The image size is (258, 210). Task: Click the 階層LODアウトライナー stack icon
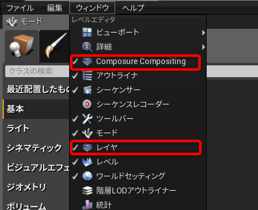pos(87,190)
